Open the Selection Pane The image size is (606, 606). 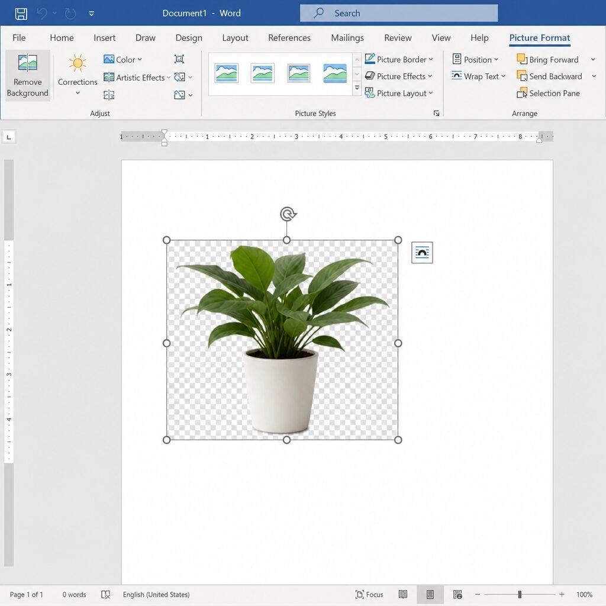548,93
